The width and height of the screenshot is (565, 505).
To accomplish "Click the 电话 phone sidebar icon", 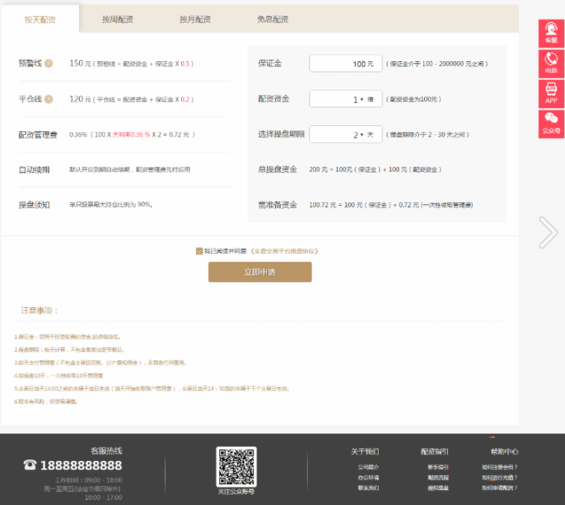I will (551, 63).
